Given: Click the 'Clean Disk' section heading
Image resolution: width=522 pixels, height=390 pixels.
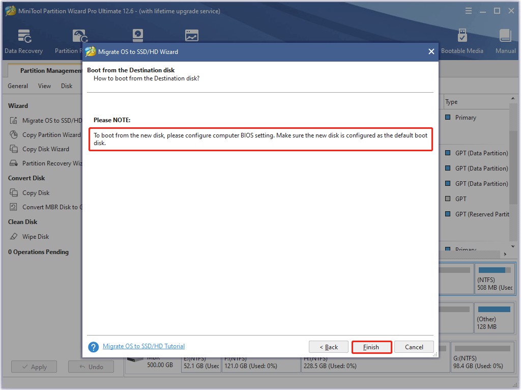Looking at the screenshot, I should click(22, 222).
